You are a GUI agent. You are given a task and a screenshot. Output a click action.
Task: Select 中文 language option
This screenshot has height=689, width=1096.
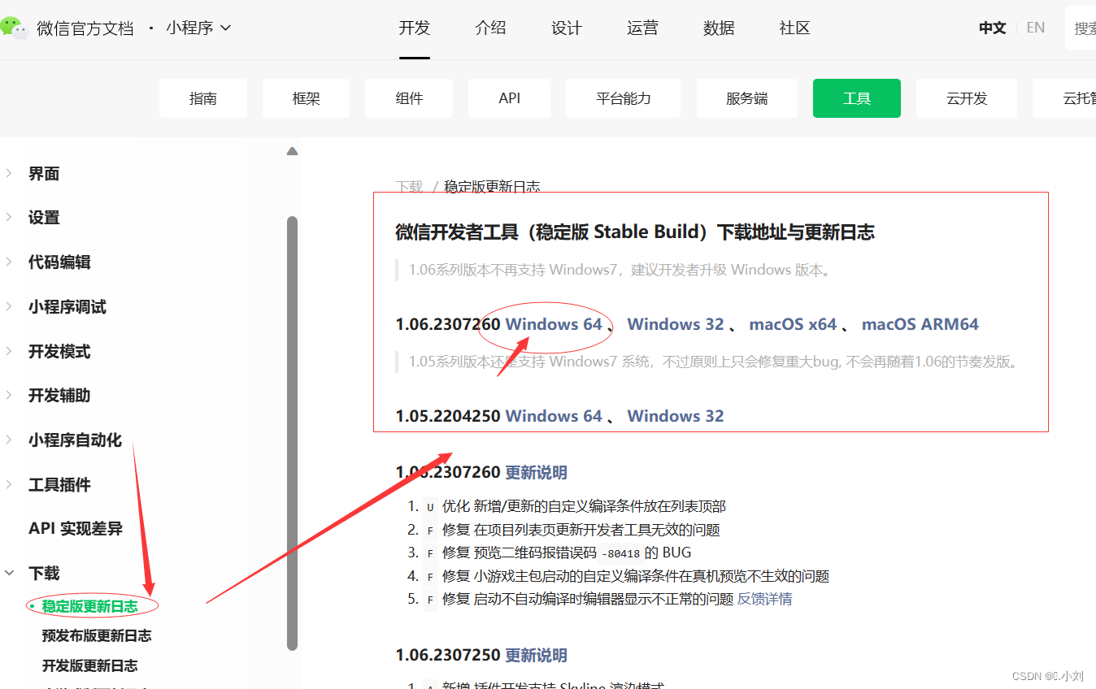(992, 28)
